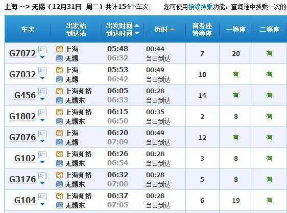Viewport: 287px width, 213px height.
Task: Open train number G456 link
Action: tap(25, 95)
